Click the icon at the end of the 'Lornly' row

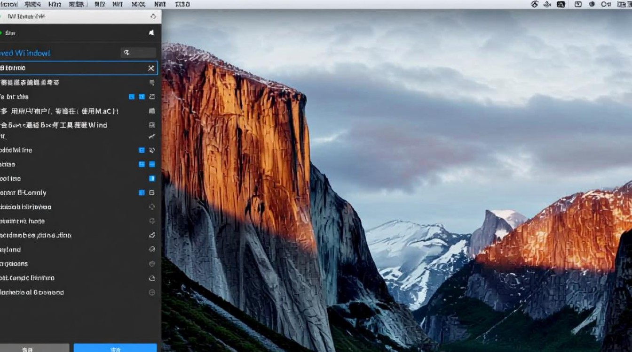click(152, 193)
